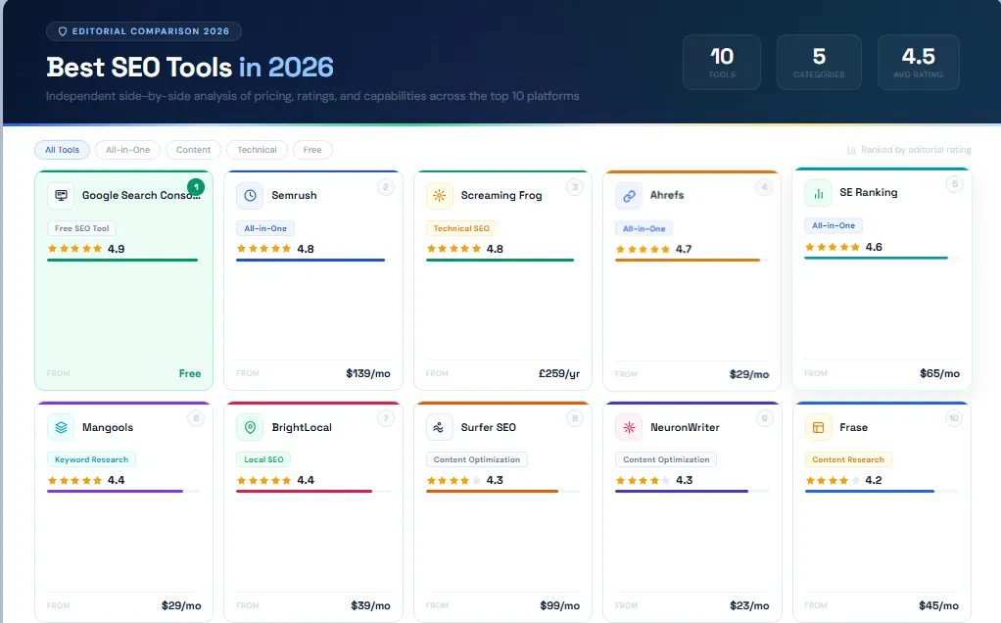
Task: Select the All Tools filter tab
Action: pos(62,150)
